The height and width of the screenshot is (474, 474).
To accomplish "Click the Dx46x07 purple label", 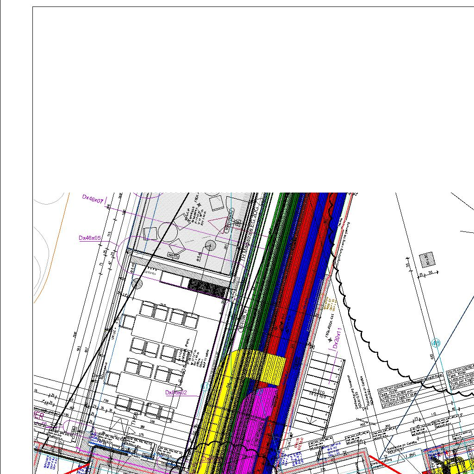I will (x=93, y=199).
